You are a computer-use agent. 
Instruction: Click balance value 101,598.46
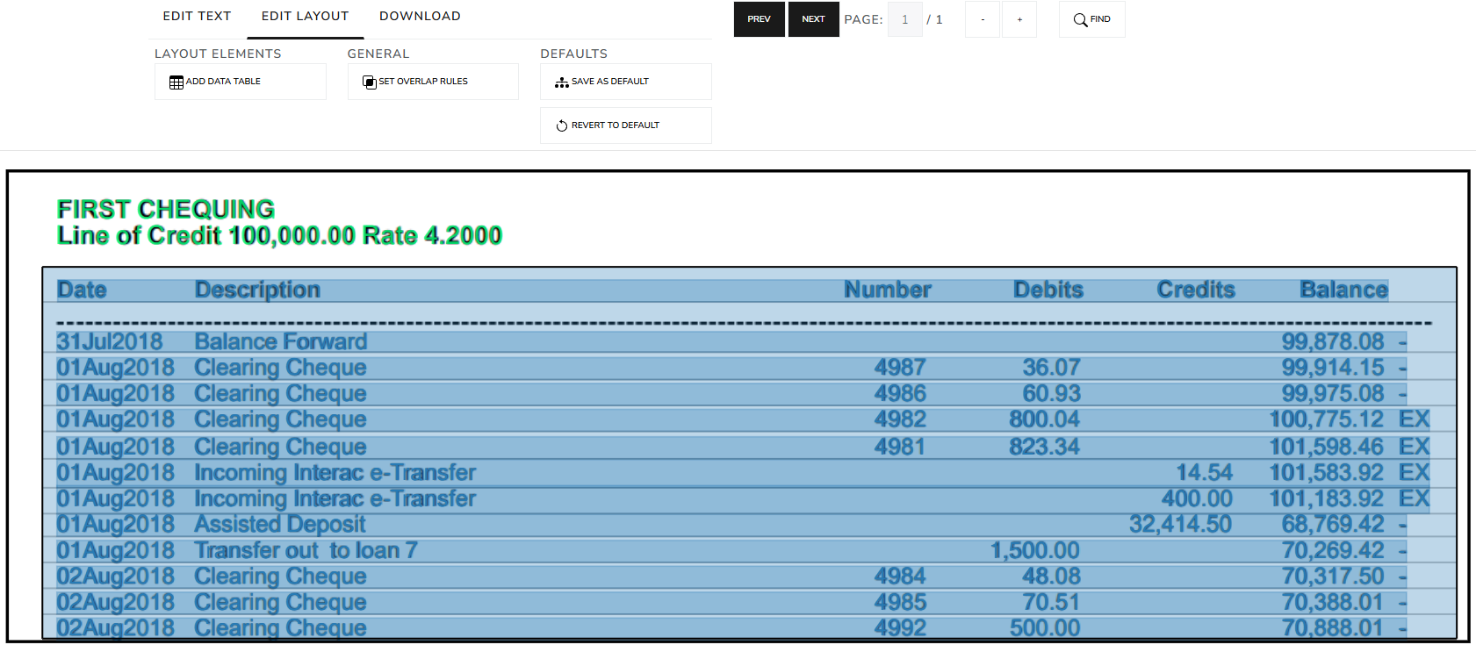coord(1327,448)
